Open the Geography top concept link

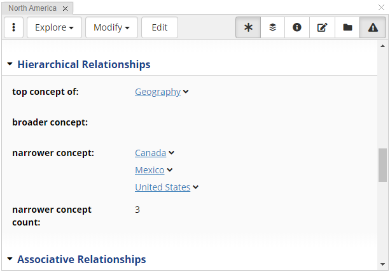[x=158, y=92]
